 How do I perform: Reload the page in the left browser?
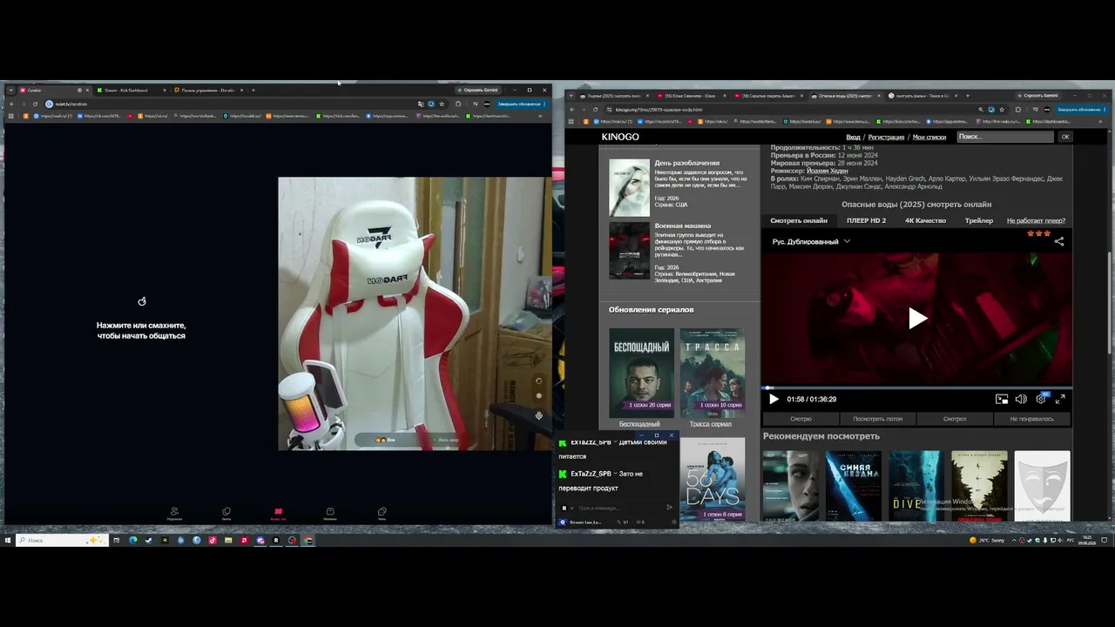point(35,104)
